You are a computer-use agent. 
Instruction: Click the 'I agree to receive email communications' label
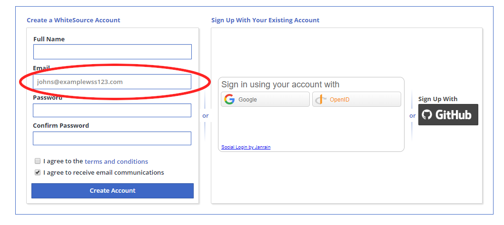coord(103,173)
